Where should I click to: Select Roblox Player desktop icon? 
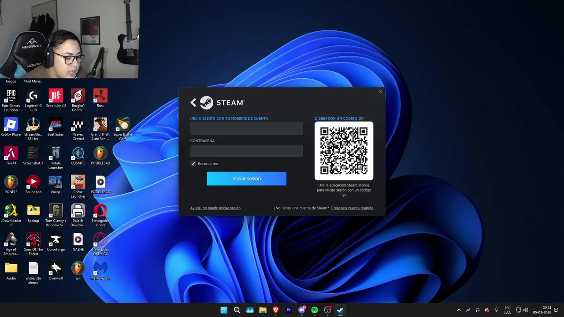click(x=11, y=127)
